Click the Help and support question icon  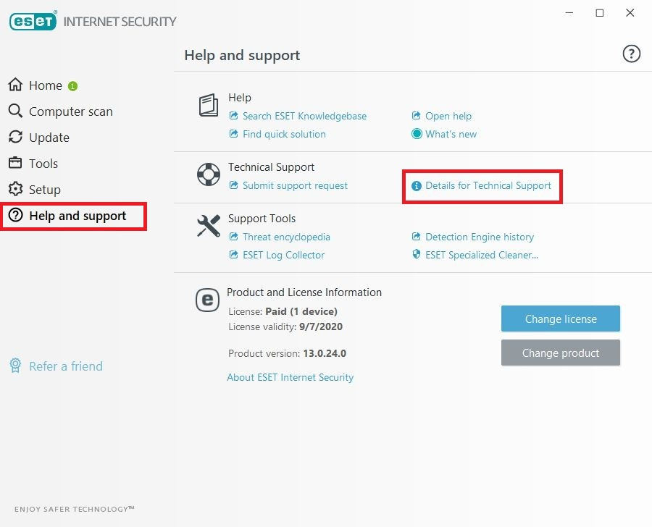(15, 215)
